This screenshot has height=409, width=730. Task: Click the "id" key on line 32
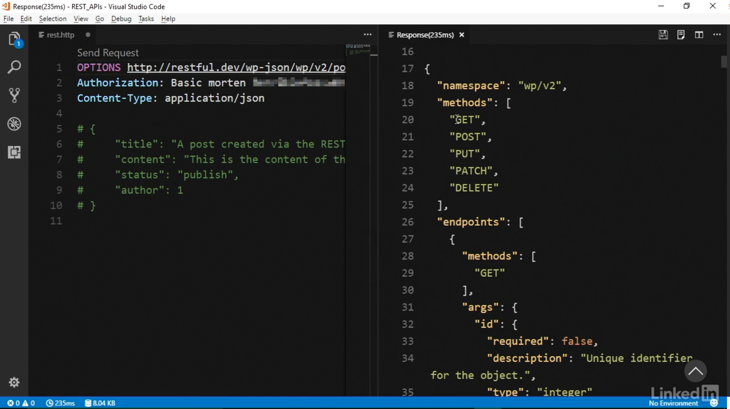tap(487, 325)
